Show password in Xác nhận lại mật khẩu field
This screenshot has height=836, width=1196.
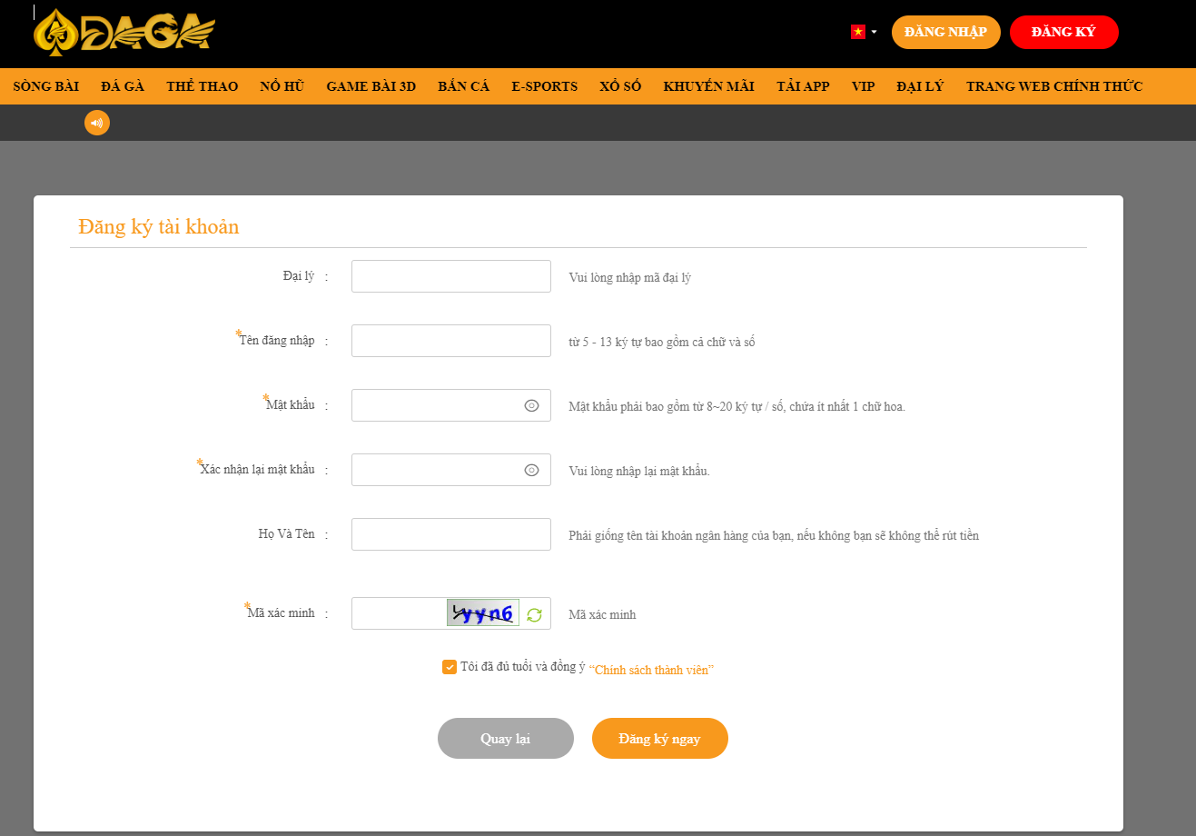tap(531, 470)
